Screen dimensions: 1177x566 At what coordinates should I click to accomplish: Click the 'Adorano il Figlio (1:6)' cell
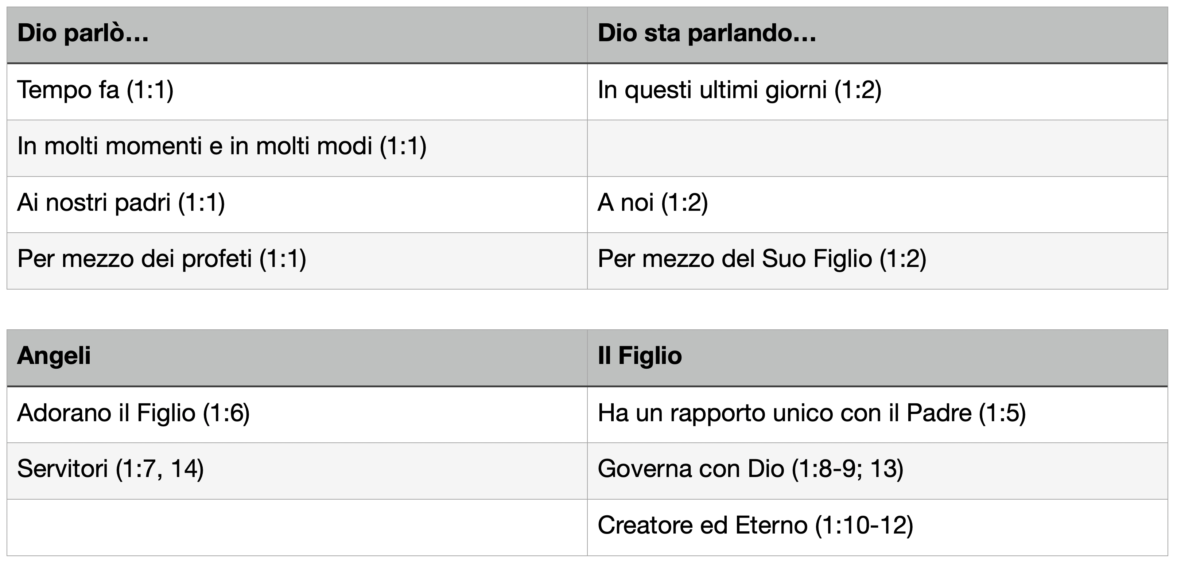point(297,414)
